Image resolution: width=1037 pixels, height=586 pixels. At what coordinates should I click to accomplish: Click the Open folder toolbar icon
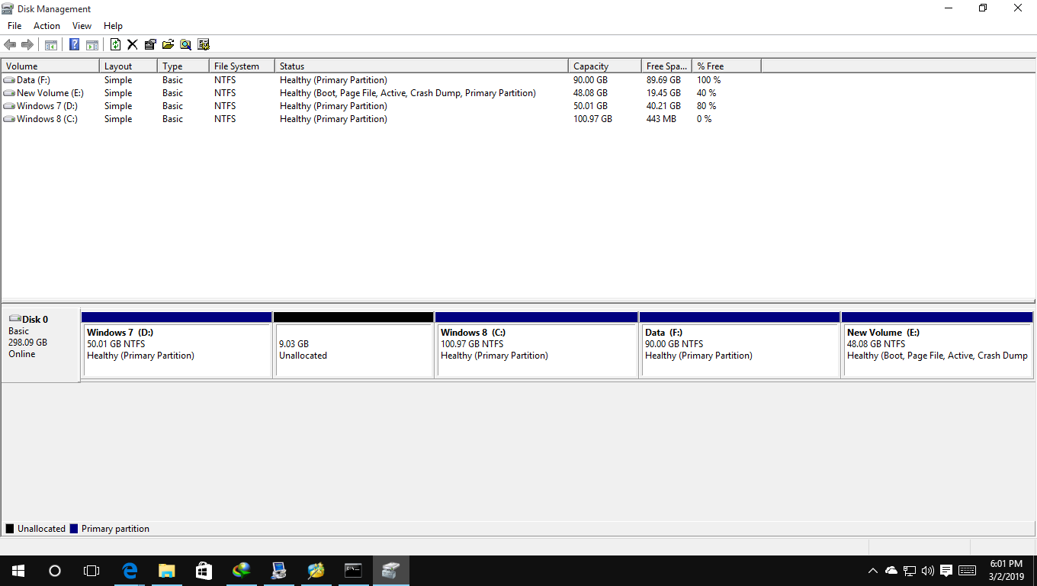pos(168,44)
